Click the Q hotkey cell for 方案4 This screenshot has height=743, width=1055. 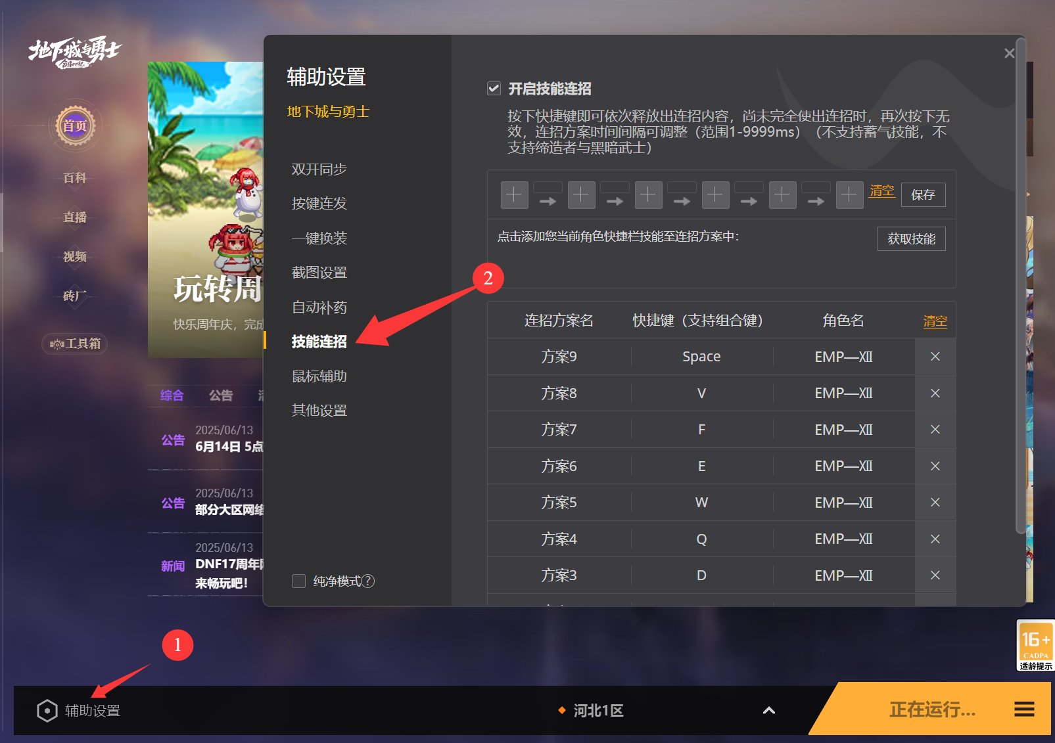click(x=701, y=539)
